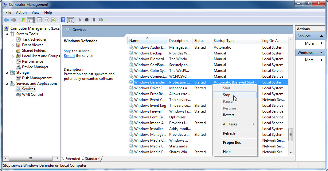Click the services list scroll up arrow

tap(291, 39)
